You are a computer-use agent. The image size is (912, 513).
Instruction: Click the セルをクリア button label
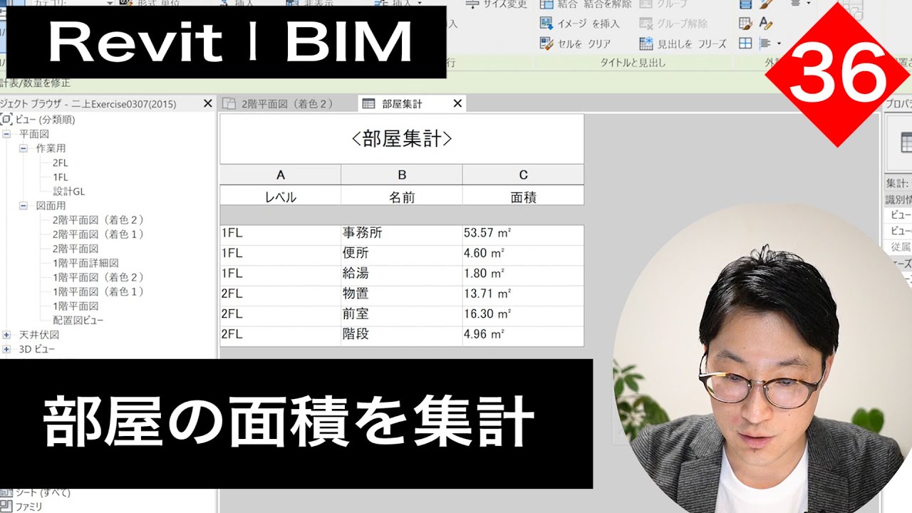point(584,44)
